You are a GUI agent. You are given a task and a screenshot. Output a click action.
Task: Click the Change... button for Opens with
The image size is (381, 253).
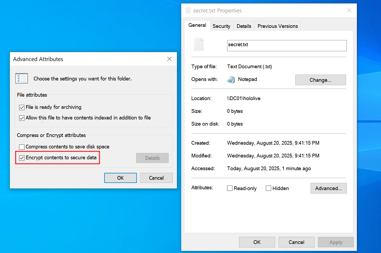(321, 80)
